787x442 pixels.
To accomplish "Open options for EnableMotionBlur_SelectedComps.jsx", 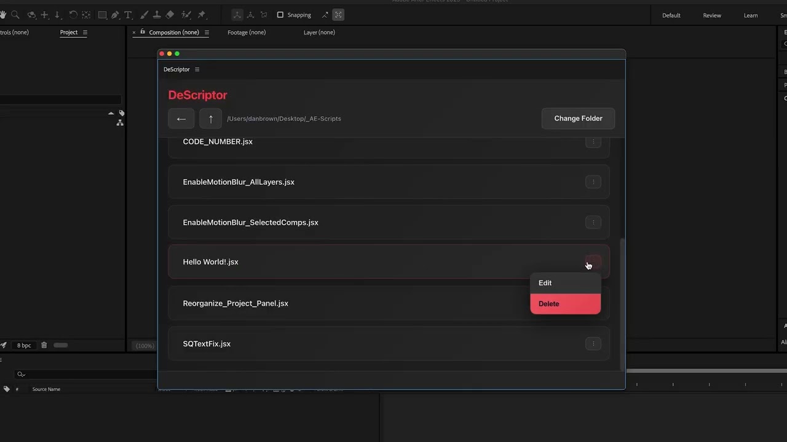I will click(x=593, y=222).
